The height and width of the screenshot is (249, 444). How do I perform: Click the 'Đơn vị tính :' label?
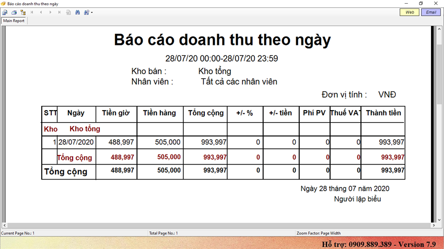344,95
